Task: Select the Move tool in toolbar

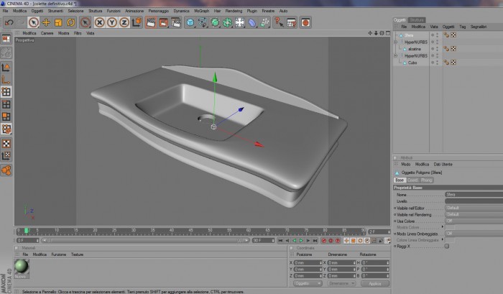Action: 46,22
